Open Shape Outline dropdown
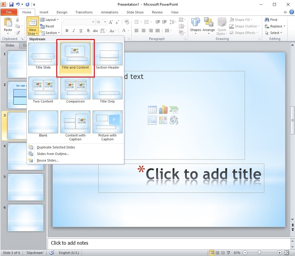Screen dimensions: 295x256 coord(244,26)
